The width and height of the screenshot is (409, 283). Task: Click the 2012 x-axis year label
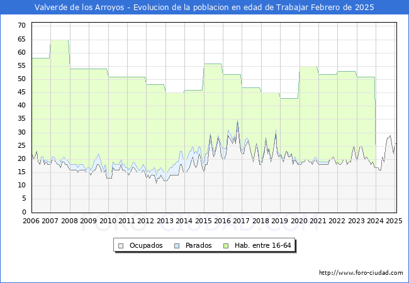[x=145, y=221]
